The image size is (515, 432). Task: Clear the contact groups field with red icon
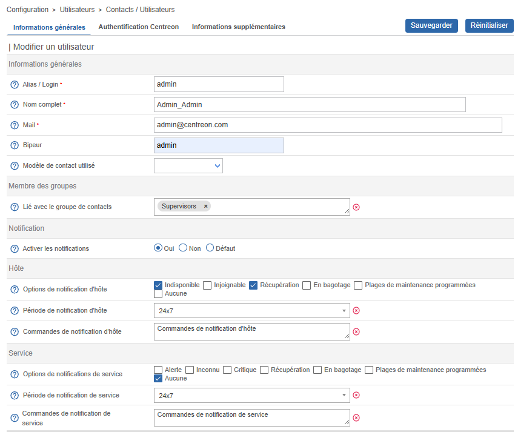tap(356, 207)
